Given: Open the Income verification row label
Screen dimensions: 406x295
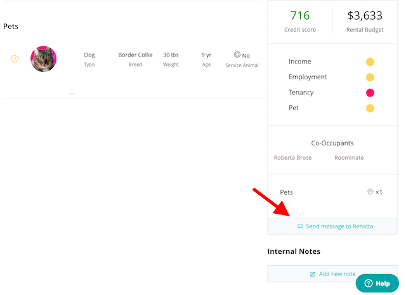Looking at the screenshot, I should click(x=300, y=62).
